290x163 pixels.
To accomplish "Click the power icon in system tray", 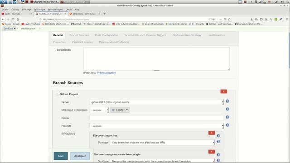I will click(288, 2).
